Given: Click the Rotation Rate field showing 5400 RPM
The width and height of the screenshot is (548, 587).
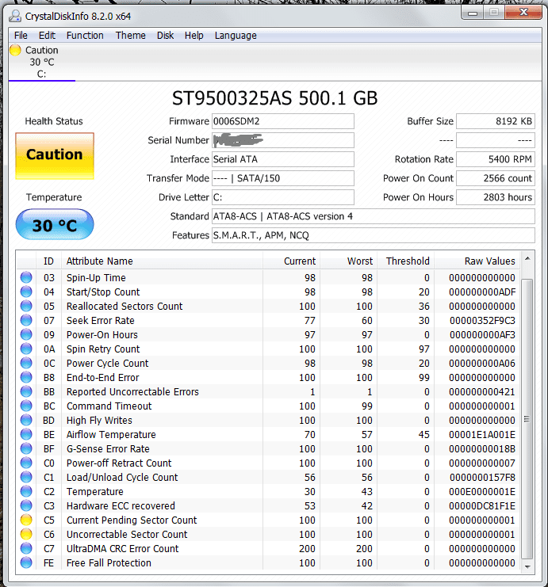Looking at the screenshot, I should [x=496, y=159].
